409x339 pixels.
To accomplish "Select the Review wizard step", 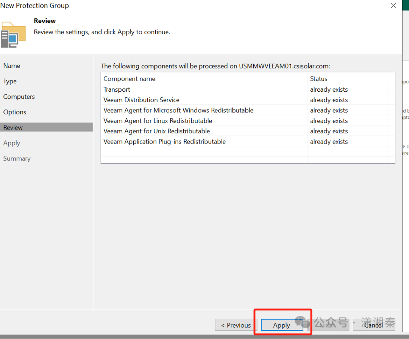I will (47, 127).
